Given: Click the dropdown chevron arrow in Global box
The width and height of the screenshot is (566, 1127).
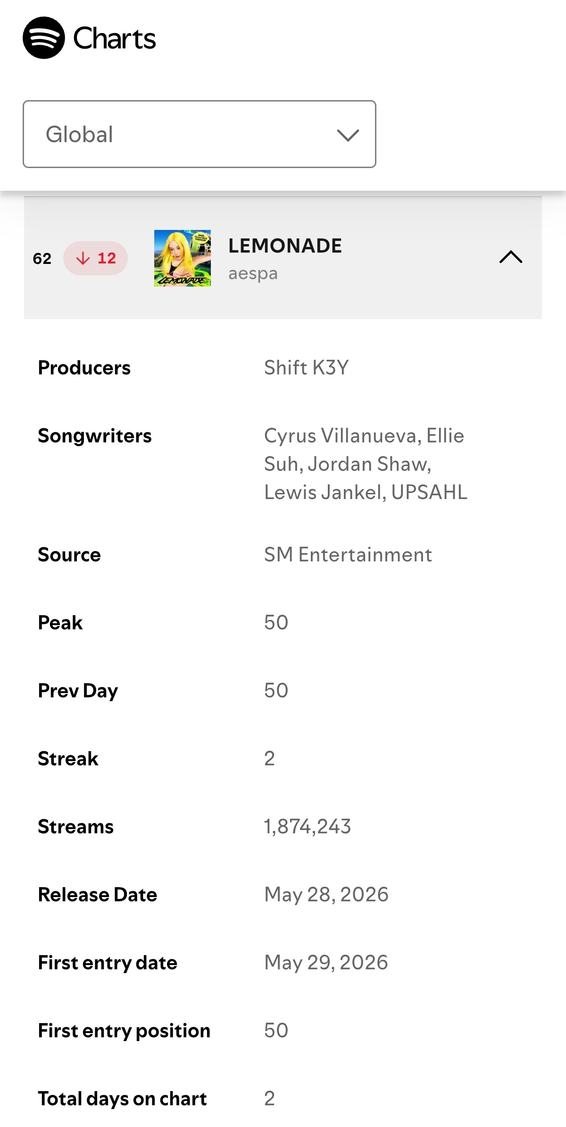Looking at the screenshot, I should pyautogui.click(x=348, y=135).
